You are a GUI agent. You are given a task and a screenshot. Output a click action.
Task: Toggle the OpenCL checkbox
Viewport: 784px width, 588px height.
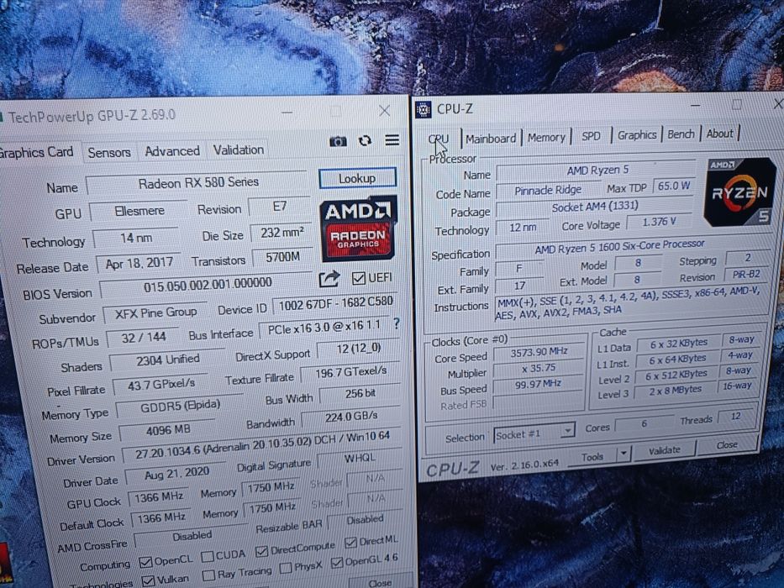[x=145, y=562]
